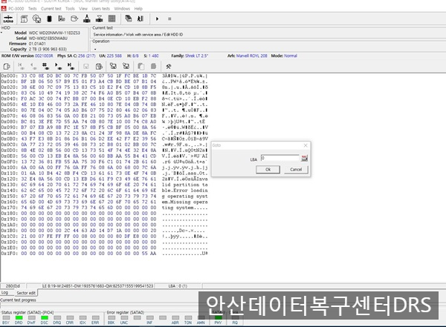
Task: Click the second save-to-file folder icon
Action: click(x=126, y=67)
